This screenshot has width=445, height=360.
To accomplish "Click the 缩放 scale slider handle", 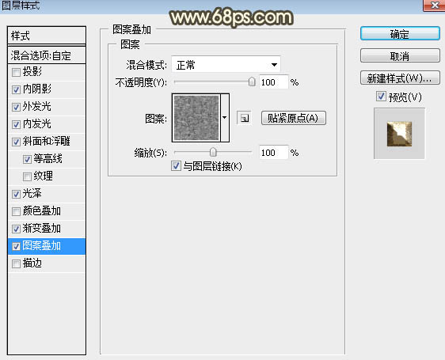I will point(213,152).
